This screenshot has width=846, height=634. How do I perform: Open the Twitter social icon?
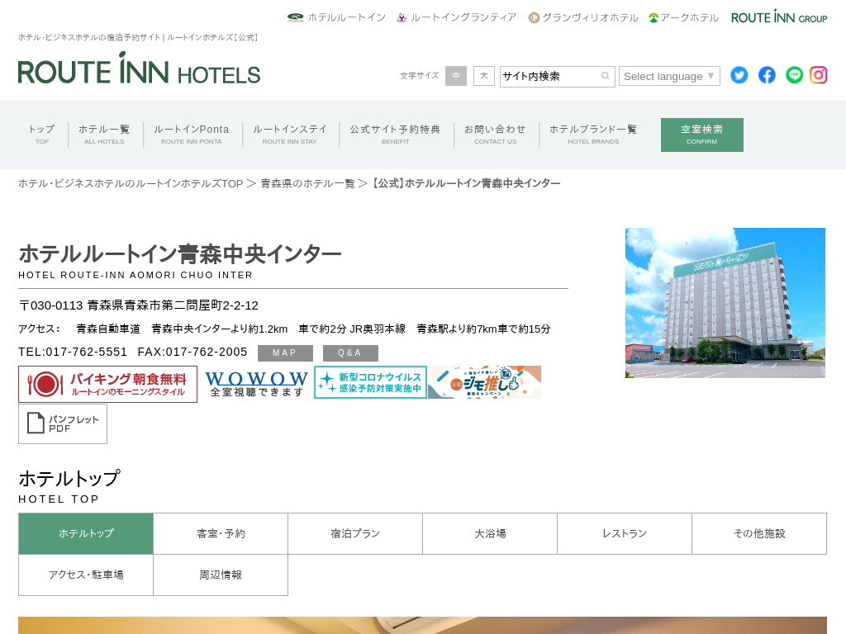[x=739, y=75]
